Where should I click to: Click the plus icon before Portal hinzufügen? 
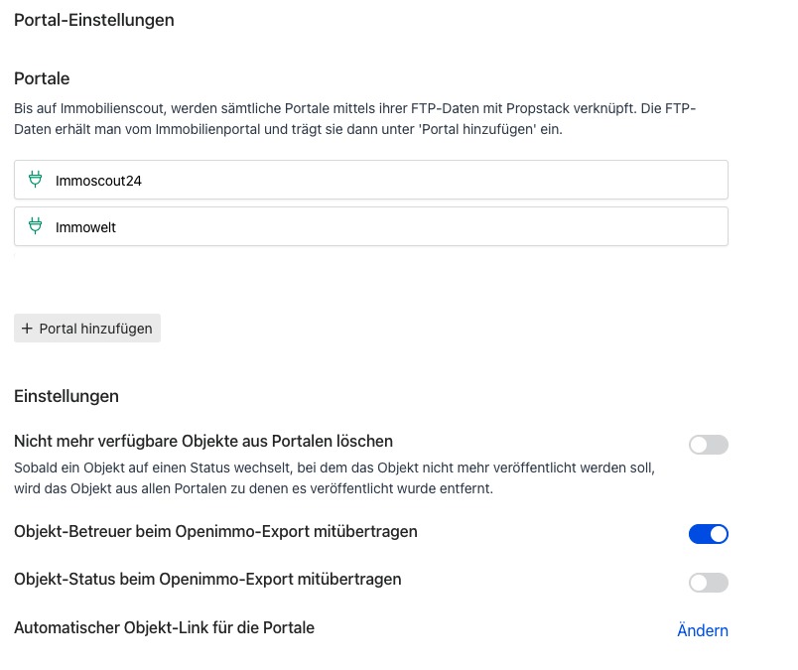click(27, 329)
